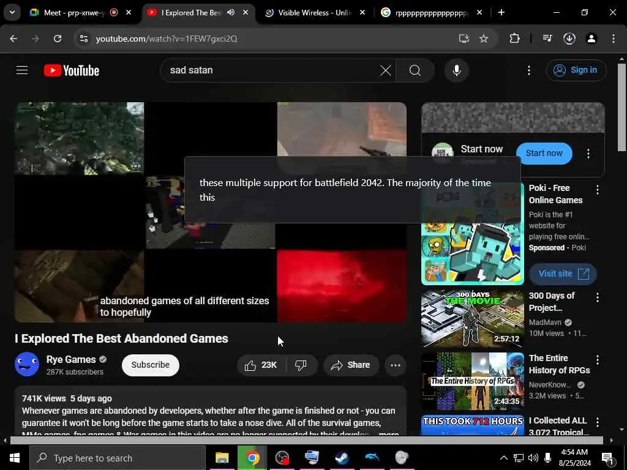Viewport: 627px width, 470px height.
Task: Play The Entire History of RPGs thumbnail
Action: click(472, 381)
